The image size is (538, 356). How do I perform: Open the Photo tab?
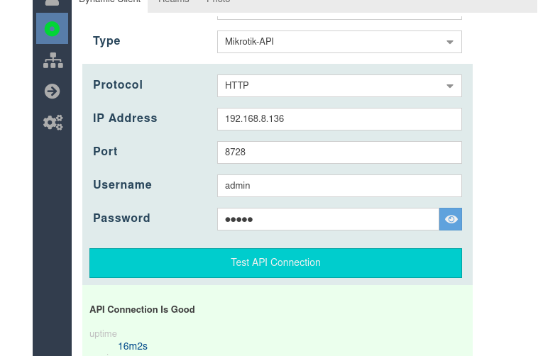coord(218,3)
